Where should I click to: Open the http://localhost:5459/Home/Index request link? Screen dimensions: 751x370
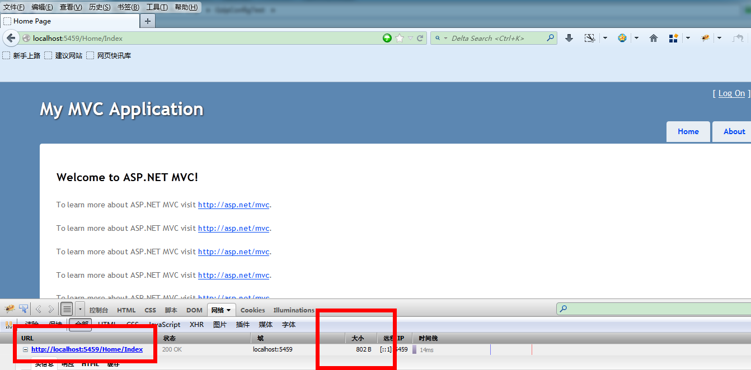(x=87, y=349)
